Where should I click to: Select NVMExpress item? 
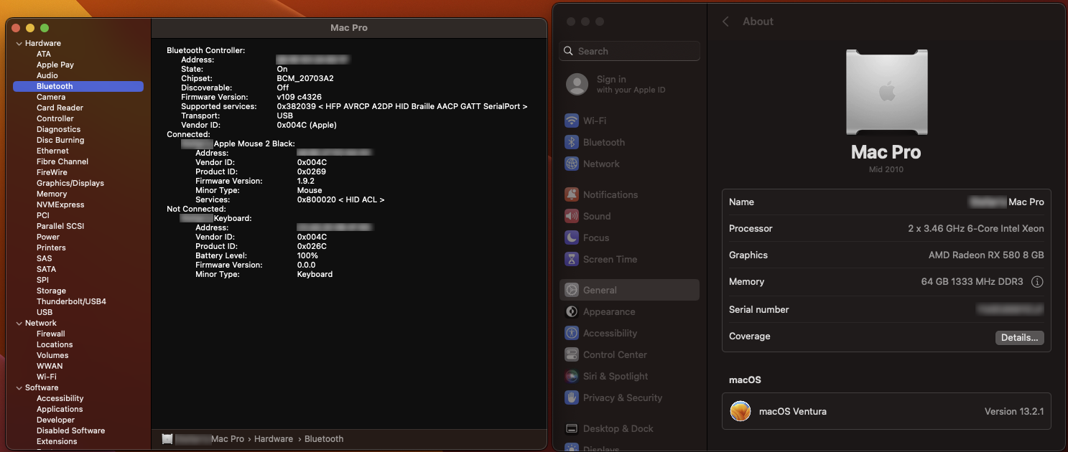[x=60, y=204]
